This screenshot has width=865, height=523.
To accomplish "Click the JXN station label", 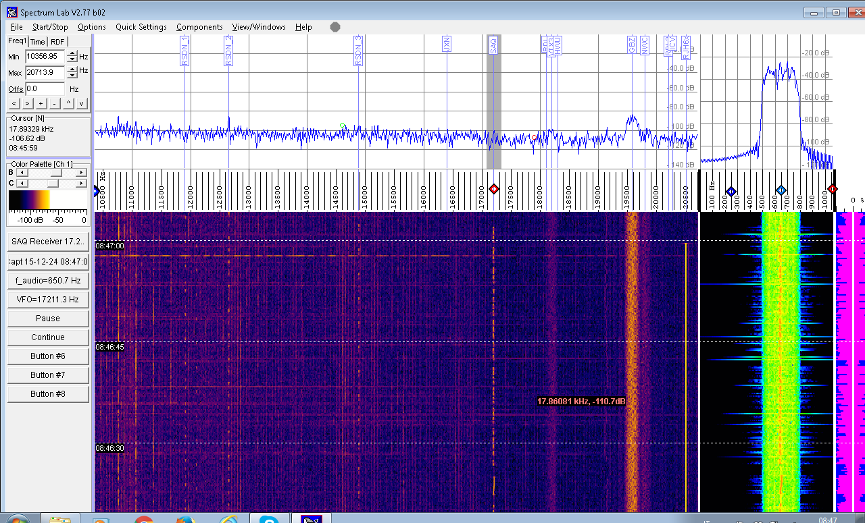I will pyautogui.click(x=446, y=45).
